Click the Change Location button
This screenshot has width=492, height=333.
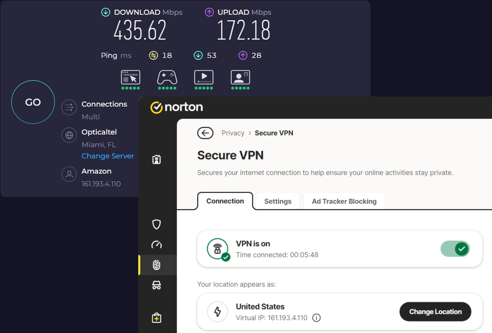(x=435, y=312)
